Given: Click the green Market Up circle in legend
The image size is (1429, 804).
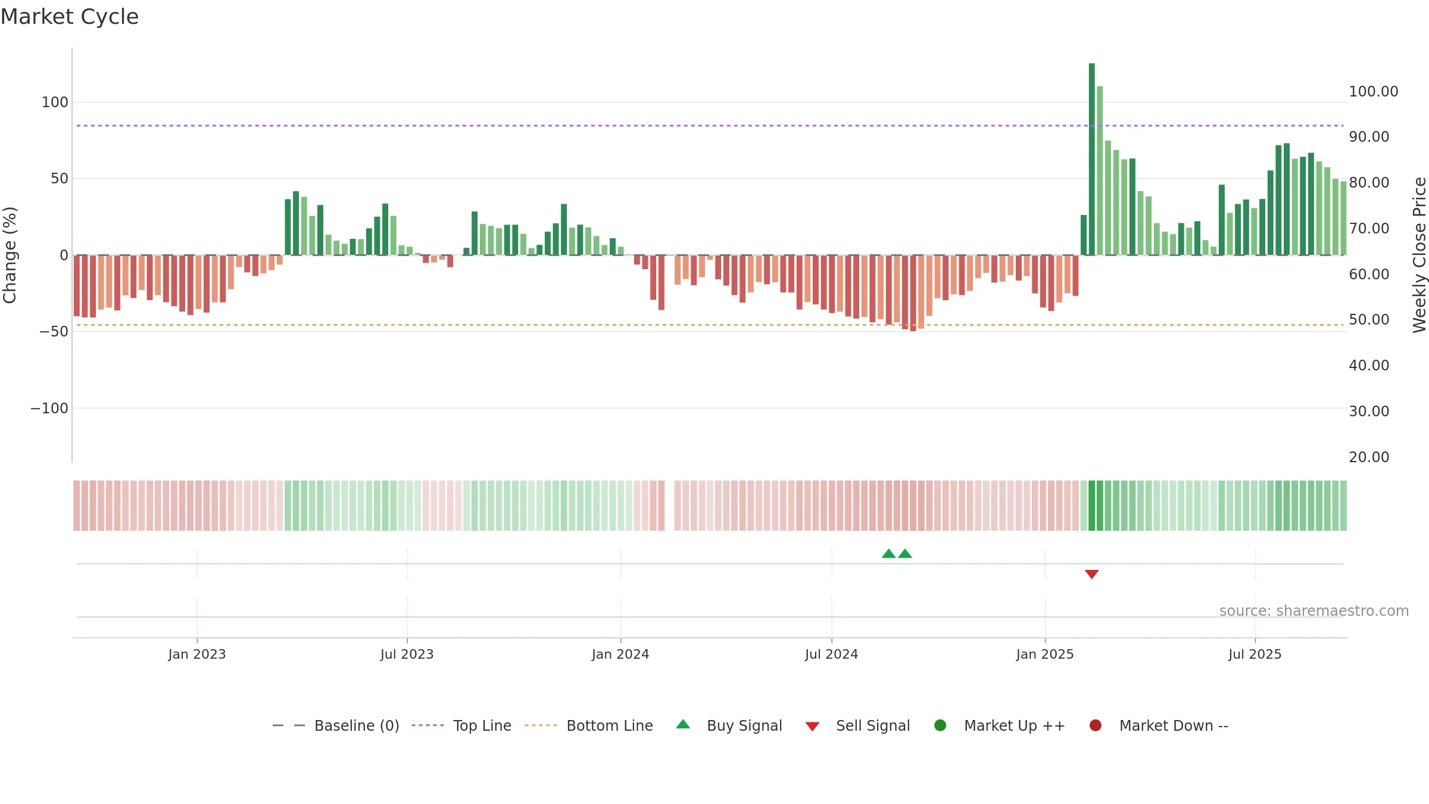Looking at the screenshot, I should (940, 725).
